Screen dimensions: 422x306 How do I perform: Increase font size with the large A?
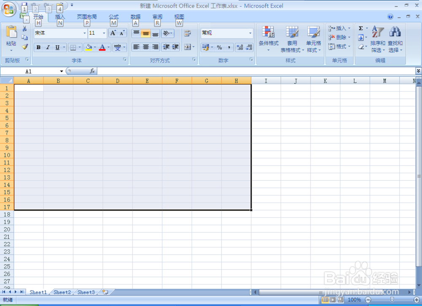coord(113,33)
